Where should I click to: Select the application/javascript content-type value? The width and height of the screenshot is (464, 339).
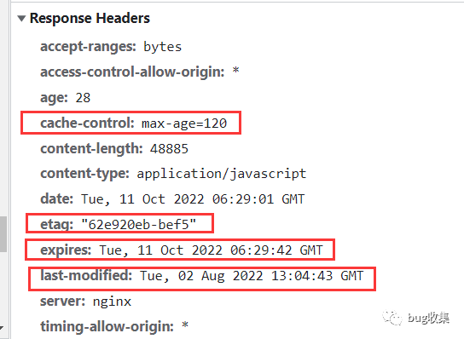point(222,174)
